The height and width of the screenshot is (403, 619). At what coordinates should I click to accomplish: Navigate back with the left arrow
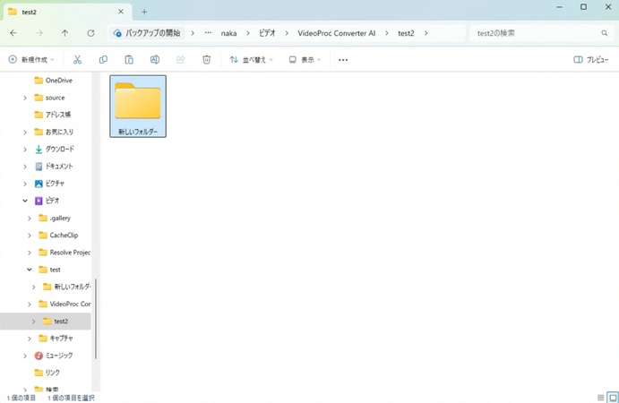(13, 33)
